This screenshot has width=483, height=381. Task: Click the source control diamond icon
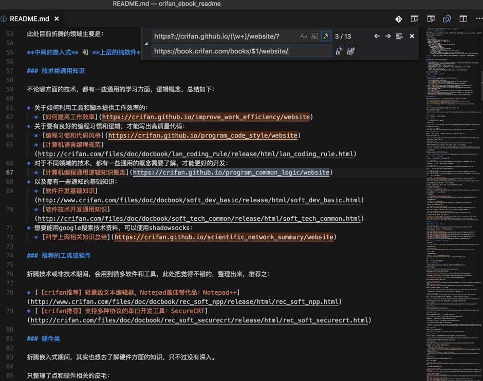point(399,19)
